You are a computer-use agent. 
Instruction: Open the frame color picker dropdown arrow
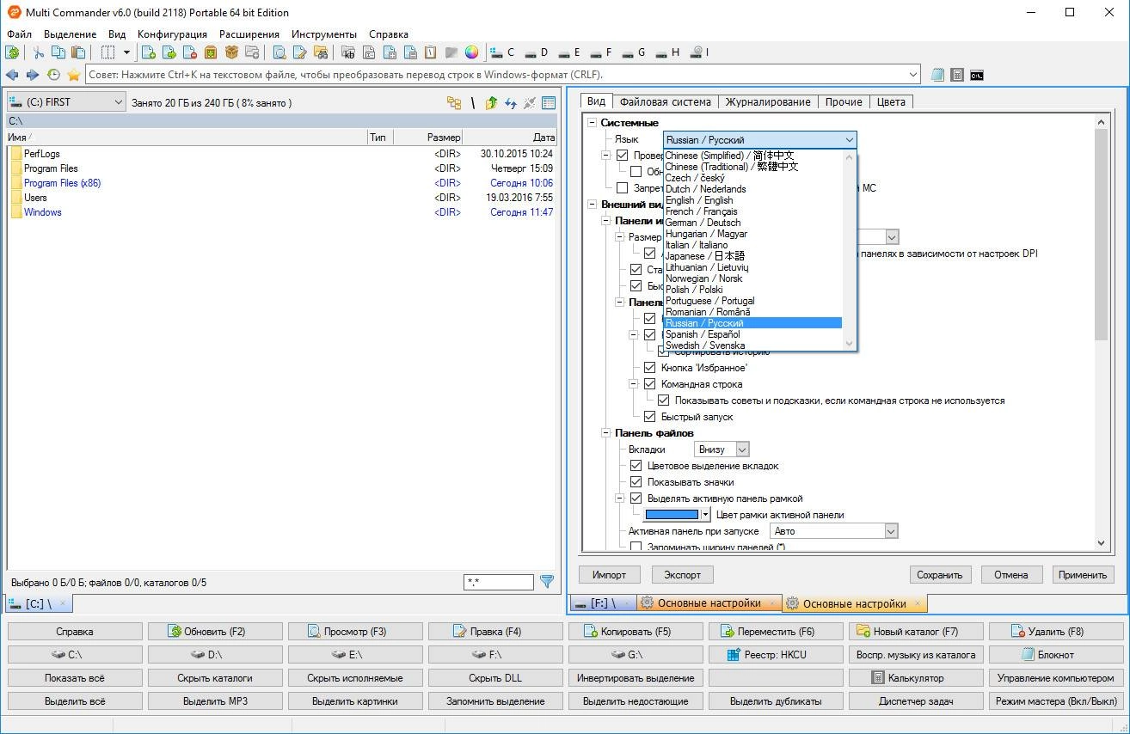[706, 515]
